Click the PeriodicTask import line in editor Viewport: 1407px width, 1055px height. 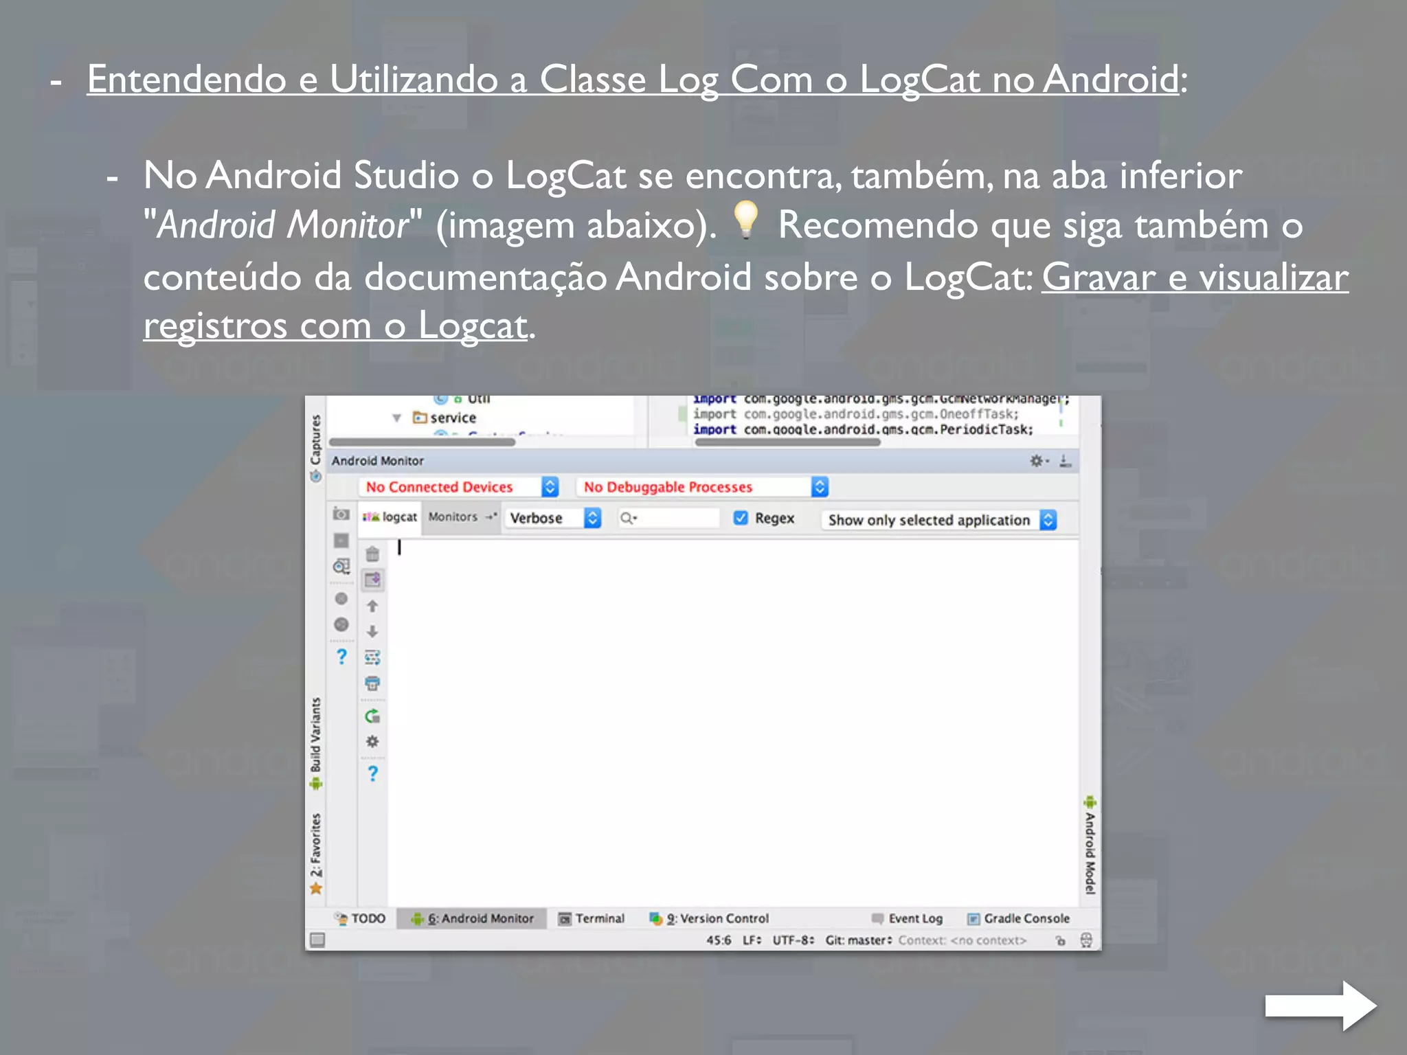pos(863,429)
